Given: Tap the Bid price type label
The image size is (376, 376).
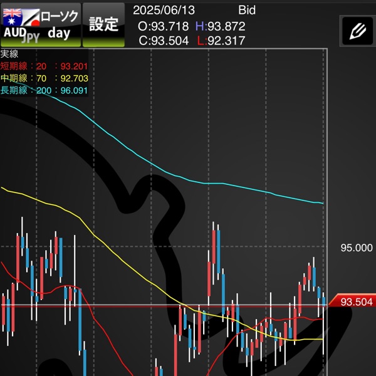Looking at the screenshot, I should (247, 10).
